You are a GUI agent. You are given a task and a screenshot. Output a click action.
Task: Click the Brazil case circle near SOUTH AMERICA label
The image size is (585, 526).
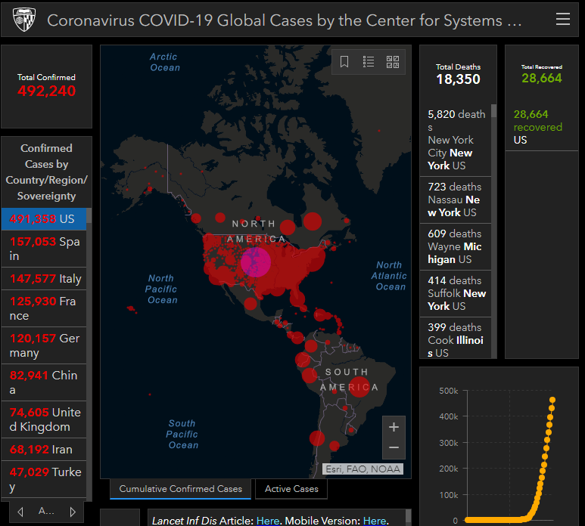pyautogui.click(x=359, y=387)
